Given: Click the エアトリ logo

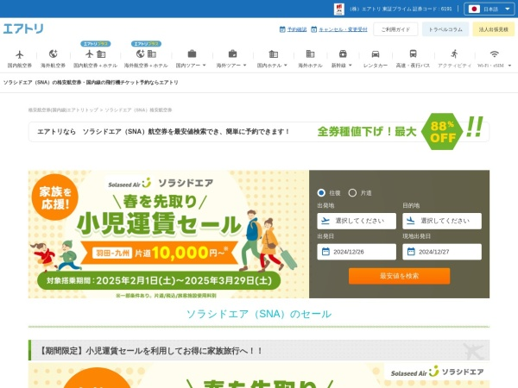Looking at the screenshot, I should 23,28.
